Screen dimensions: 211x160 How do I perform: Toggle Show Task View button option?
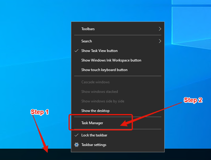pos(118,51)
